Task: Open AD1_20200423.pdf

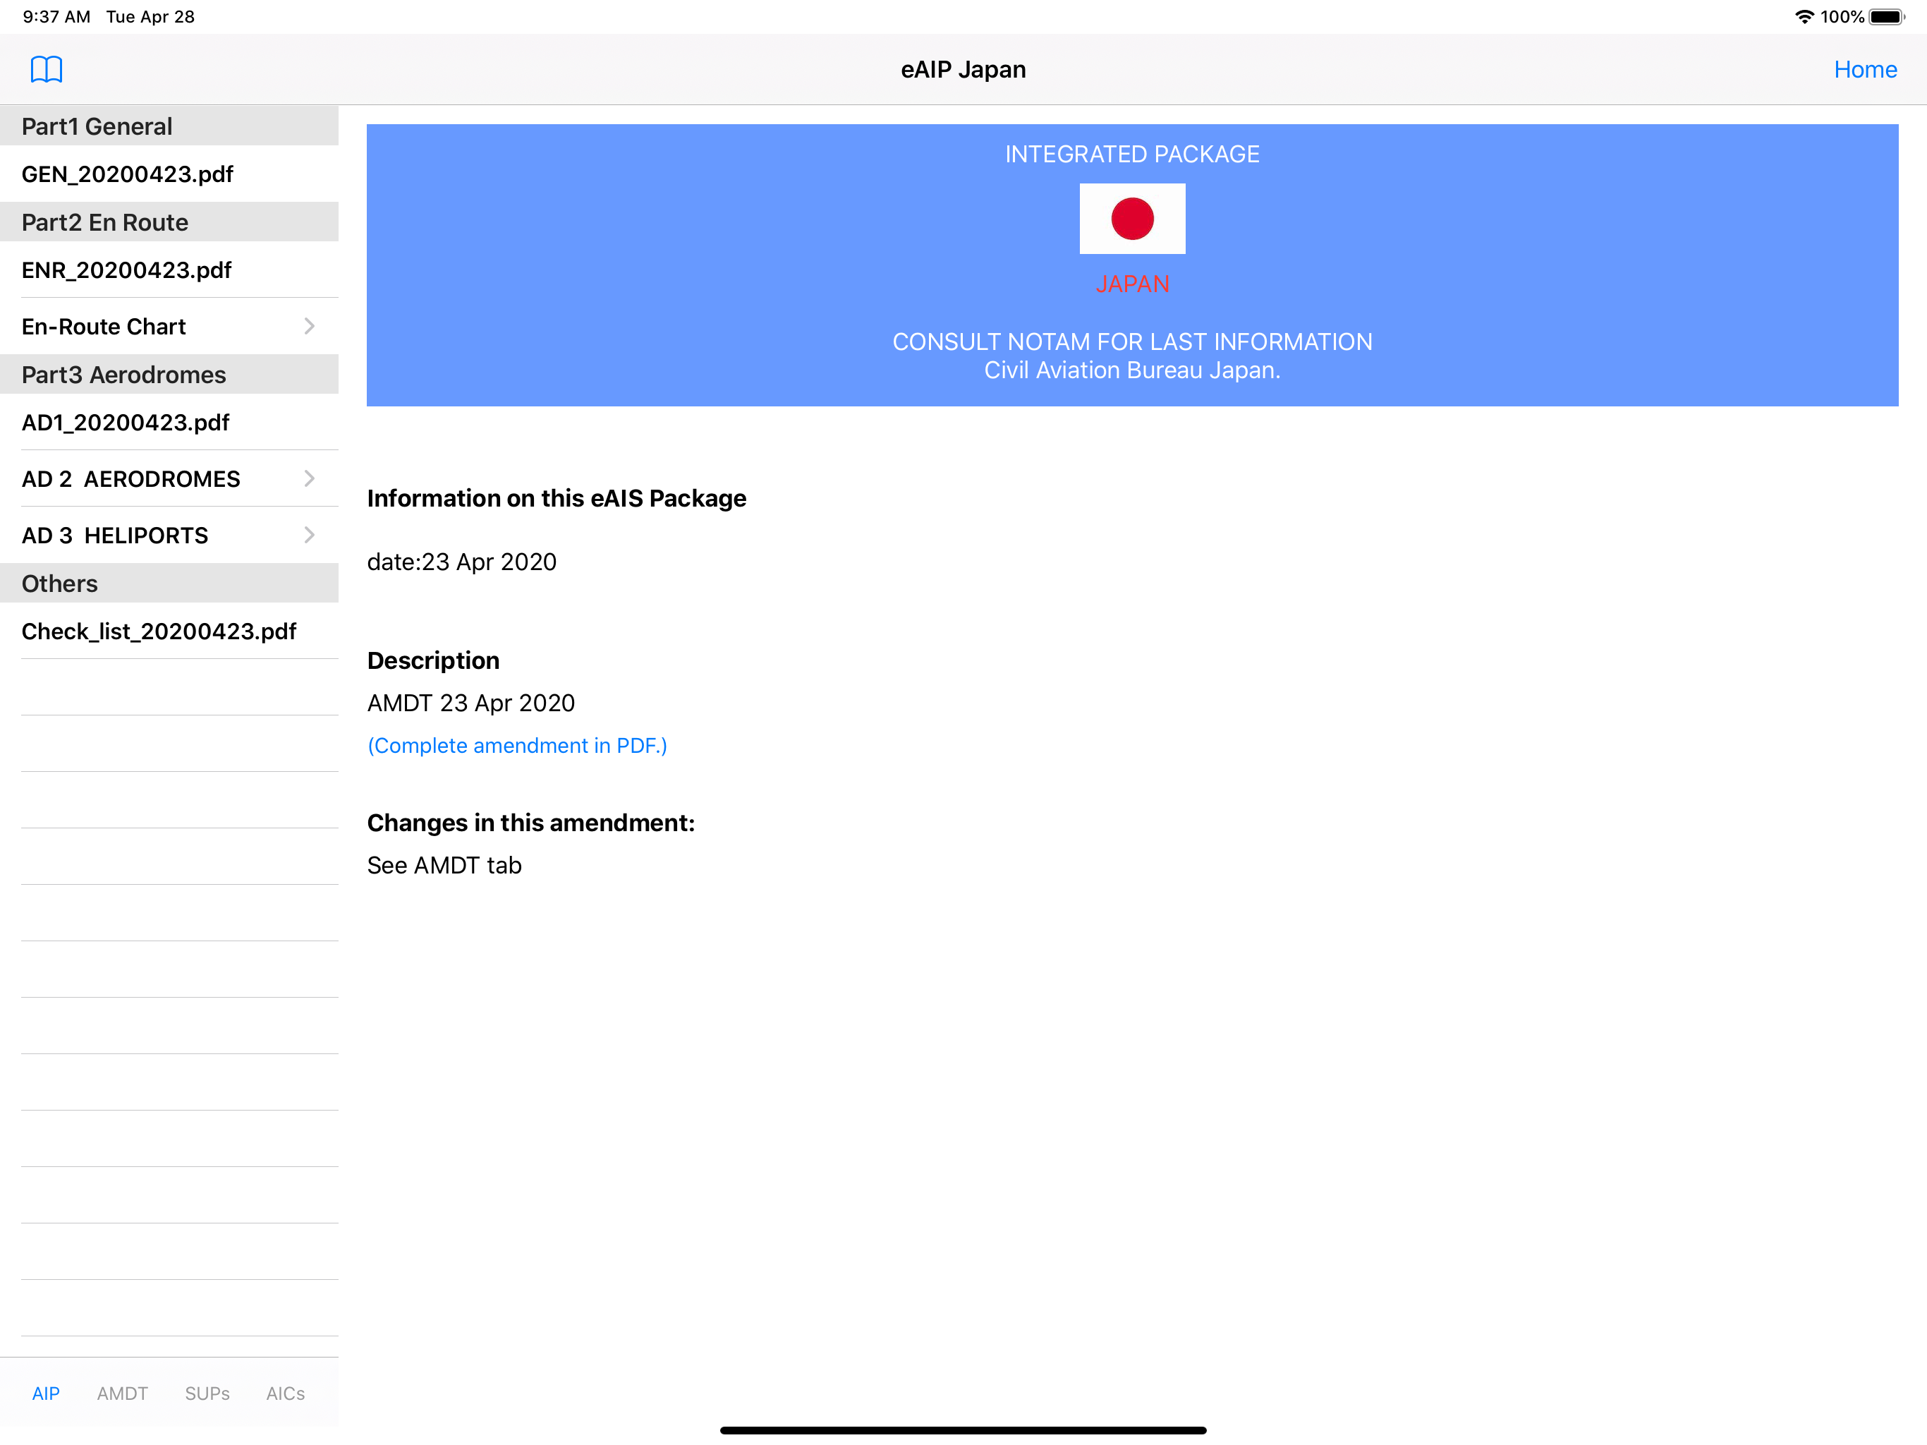Action: point(169,423)
